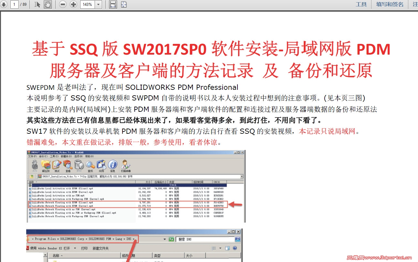418x262 pixels.
Task: Click Program Files breadcrumb in Explorer screenshot
Action: (x=45, y=239)
